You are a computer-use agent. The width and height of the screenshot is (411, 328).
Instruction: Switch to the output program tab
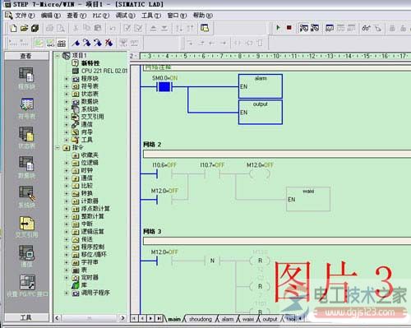[270, 319]
